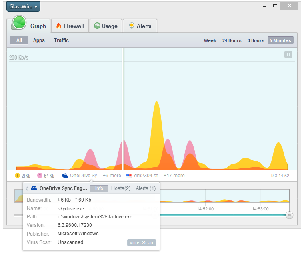Show Hosts(2) in the popup
The height and width of the screenshot is (256, 304).
tap(121, 188)
